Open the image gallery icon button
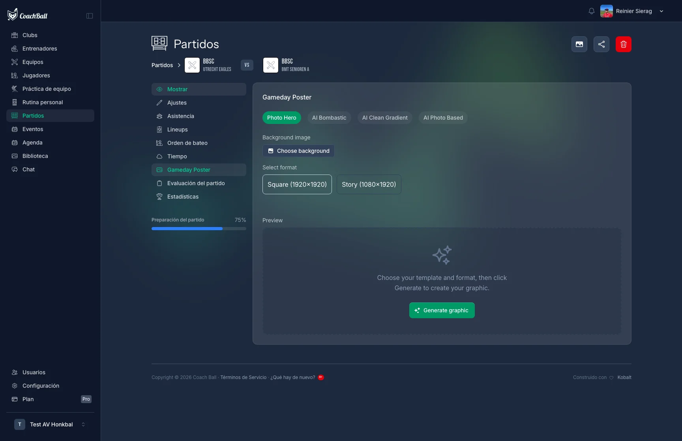The image size is (682, 441). (x=579, y=44)
